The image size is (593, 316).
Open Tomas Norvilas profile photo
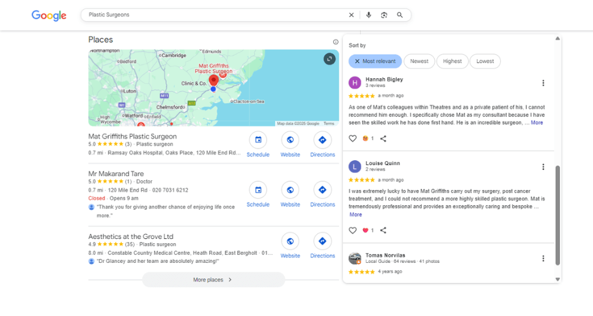(355, 258)
